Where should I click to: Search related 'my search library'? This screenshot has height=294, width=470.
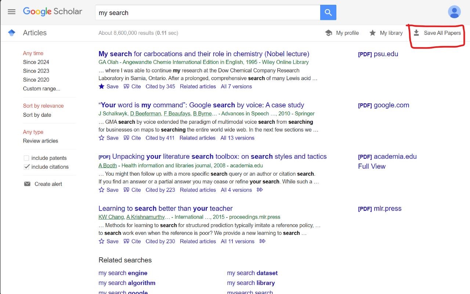coord(251,283)
